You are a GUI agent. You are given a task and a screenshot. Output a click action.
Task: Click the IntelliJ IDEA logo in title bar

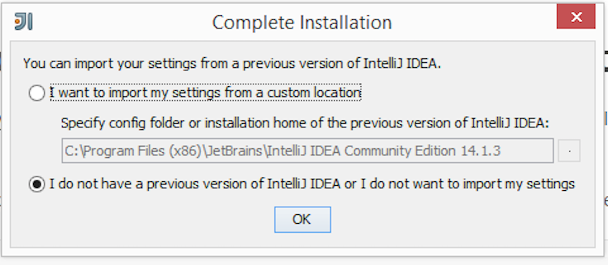tap(23, 22)
